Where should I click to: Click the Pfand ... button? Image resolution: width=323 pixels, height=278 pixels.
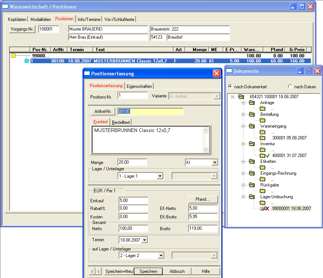pyautogui.click(x=203, y=199)
